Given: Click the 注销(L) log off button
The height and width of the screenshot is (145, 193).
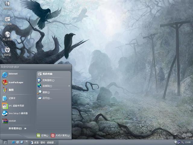Looking at the screenshot, I should (x=43, y=135).
